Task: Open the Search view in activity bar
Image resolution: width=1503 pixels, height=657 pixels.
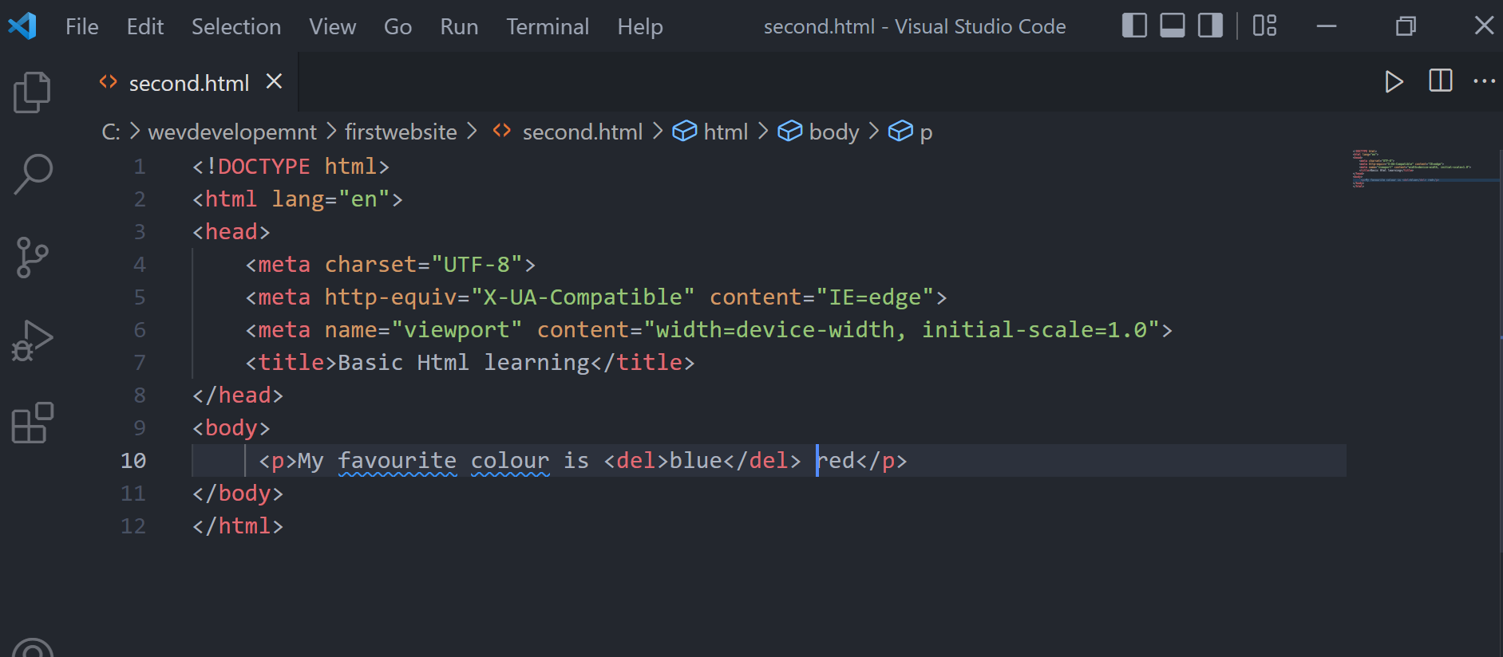Action: coord(32,175)
